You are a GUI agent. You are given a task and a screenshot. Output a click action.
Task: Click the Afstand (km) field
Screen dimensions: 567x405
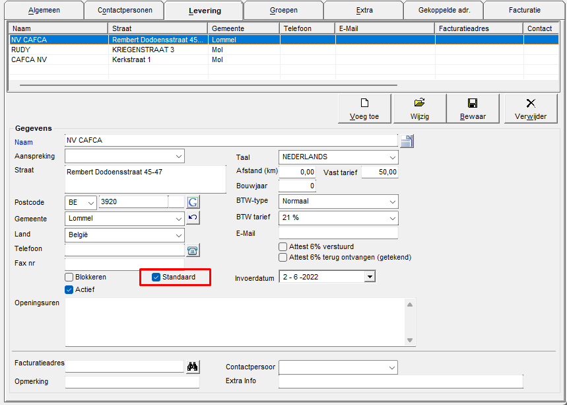[297, 172]
